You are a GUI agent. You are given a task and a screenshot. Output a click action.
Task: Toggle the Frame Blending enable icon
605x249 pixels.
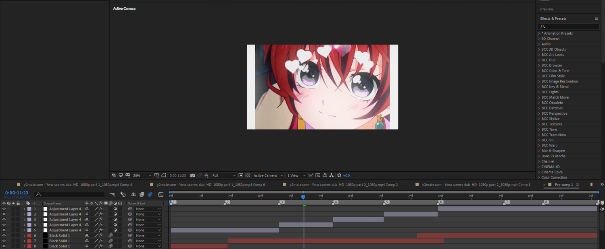[x=142, y=194]
